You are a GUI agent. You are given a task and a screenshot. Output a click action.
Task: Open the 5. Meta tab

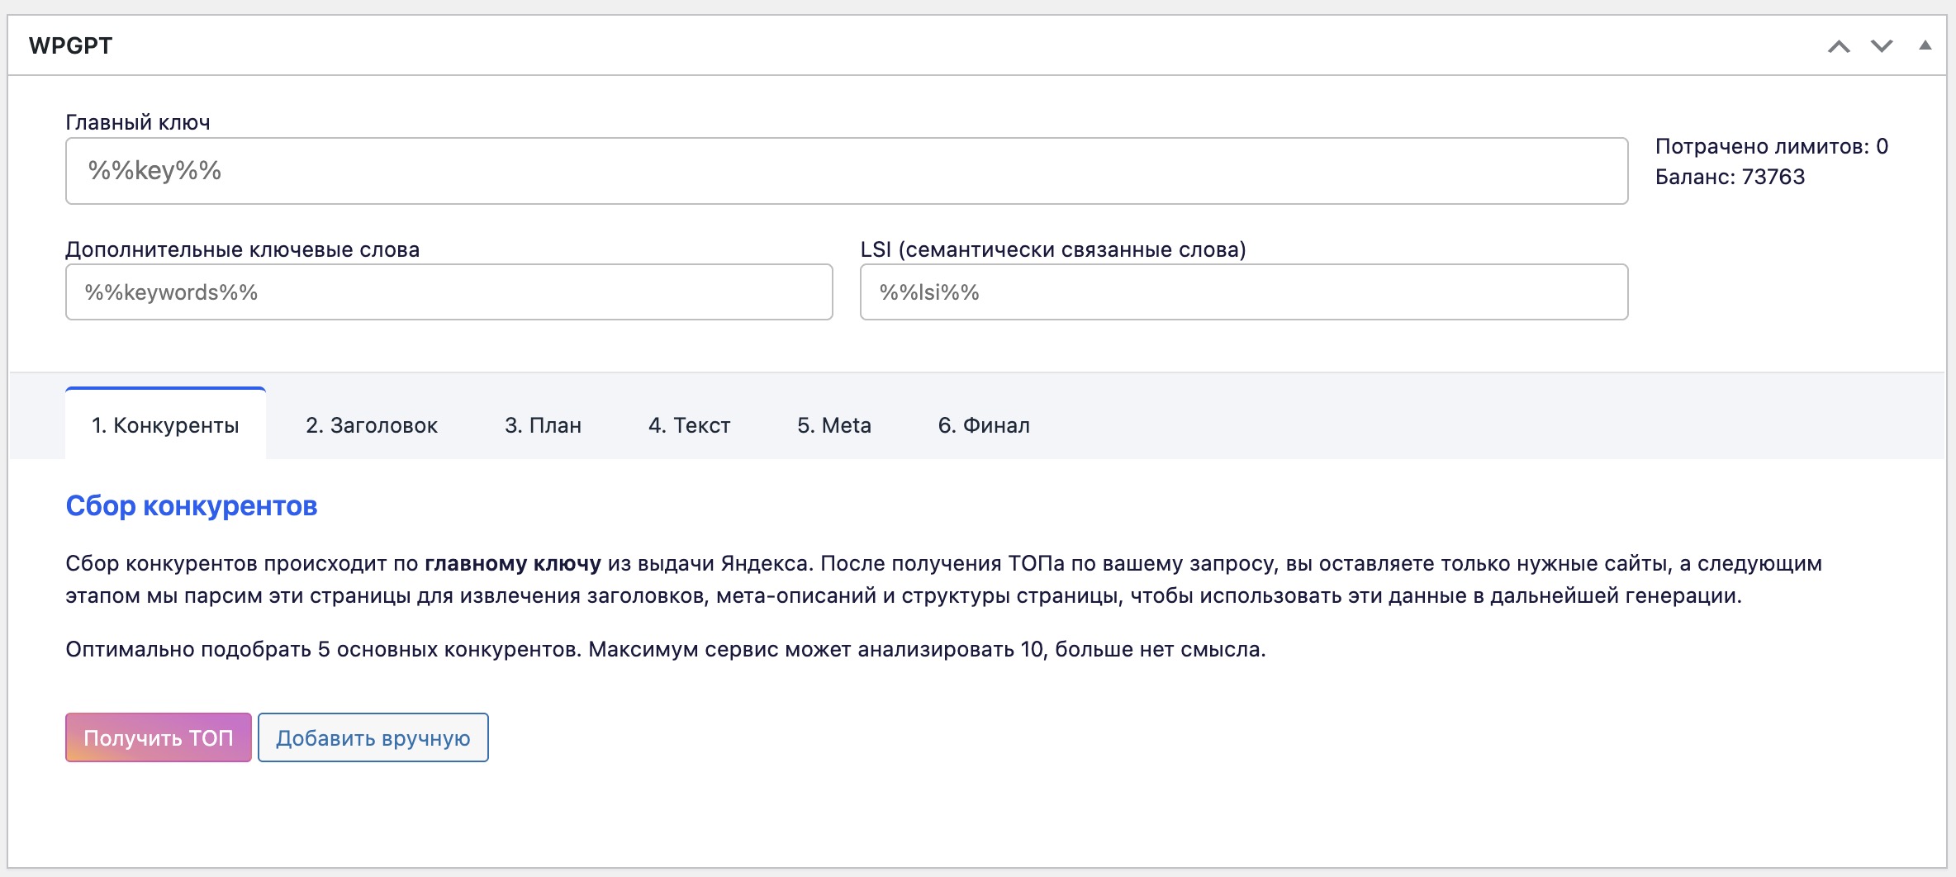[834, 424]
